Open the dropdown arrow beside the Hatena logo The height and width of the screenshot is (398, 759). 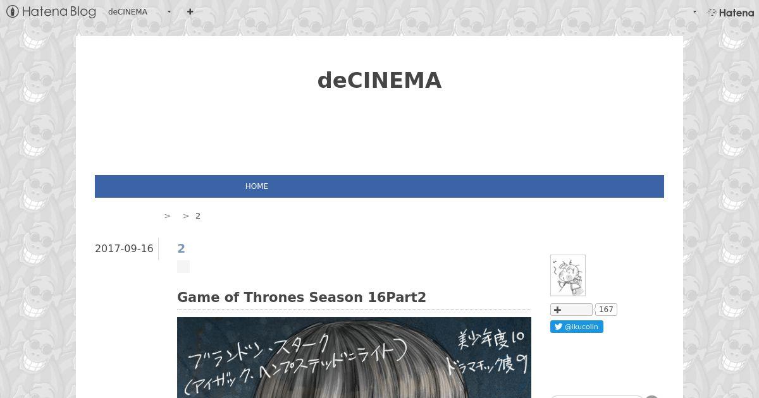point(694,11)
